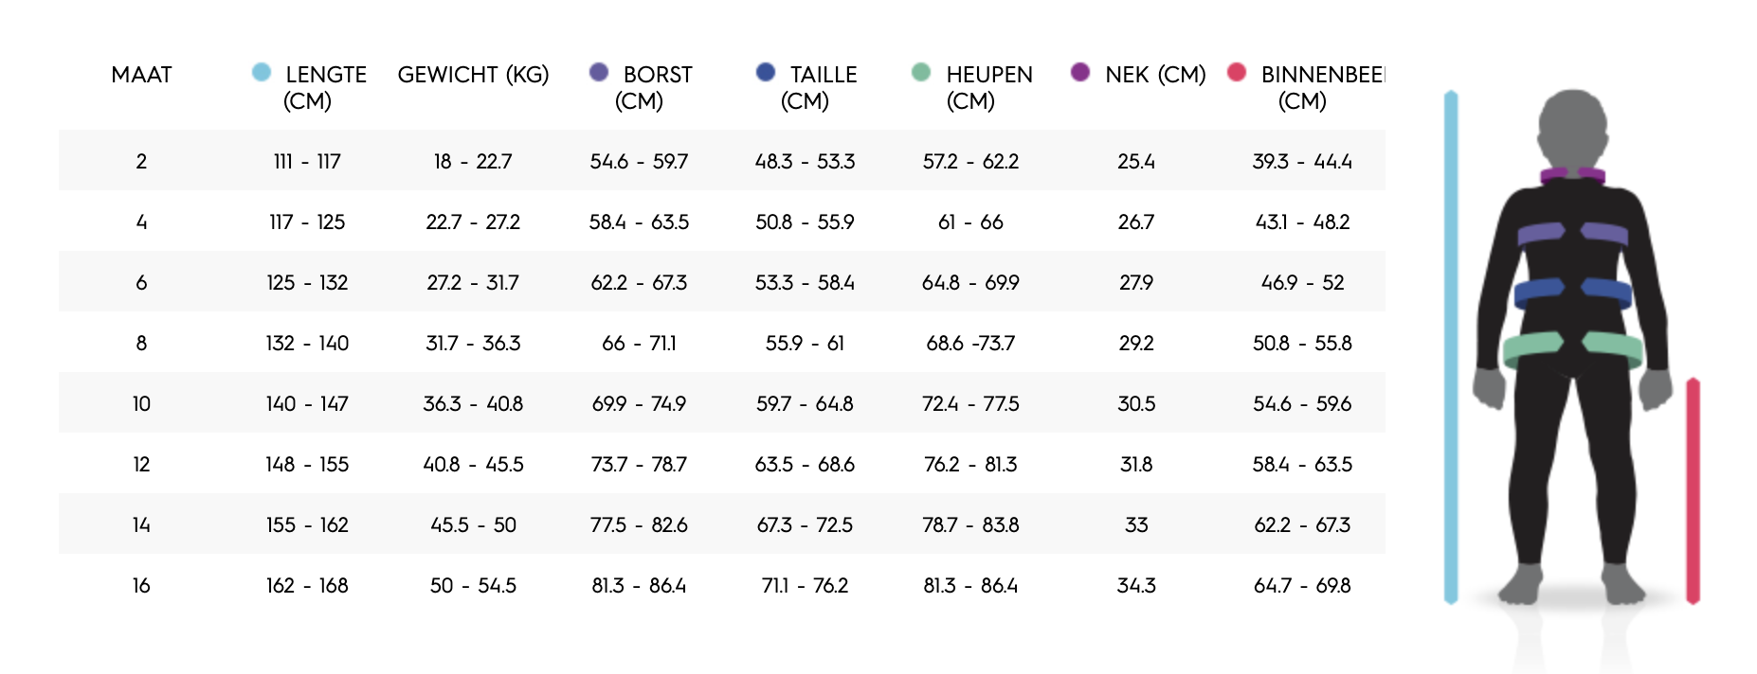Click length value 140 - 147
Image resolution: width=1757 pixels, height=674 pixels.
307,403
